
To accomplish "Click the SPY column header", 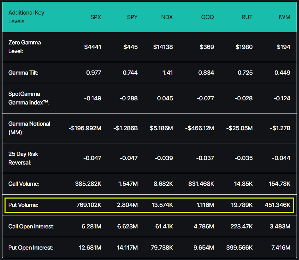I will click(x=132, y=17).
